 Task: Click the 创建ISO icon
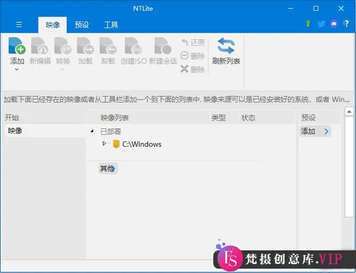[x=134, y=46]
